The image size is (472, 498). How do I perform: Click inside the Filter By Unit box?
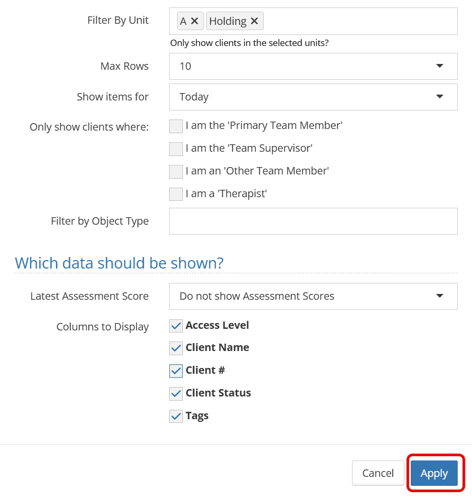[x=359, y=21]
